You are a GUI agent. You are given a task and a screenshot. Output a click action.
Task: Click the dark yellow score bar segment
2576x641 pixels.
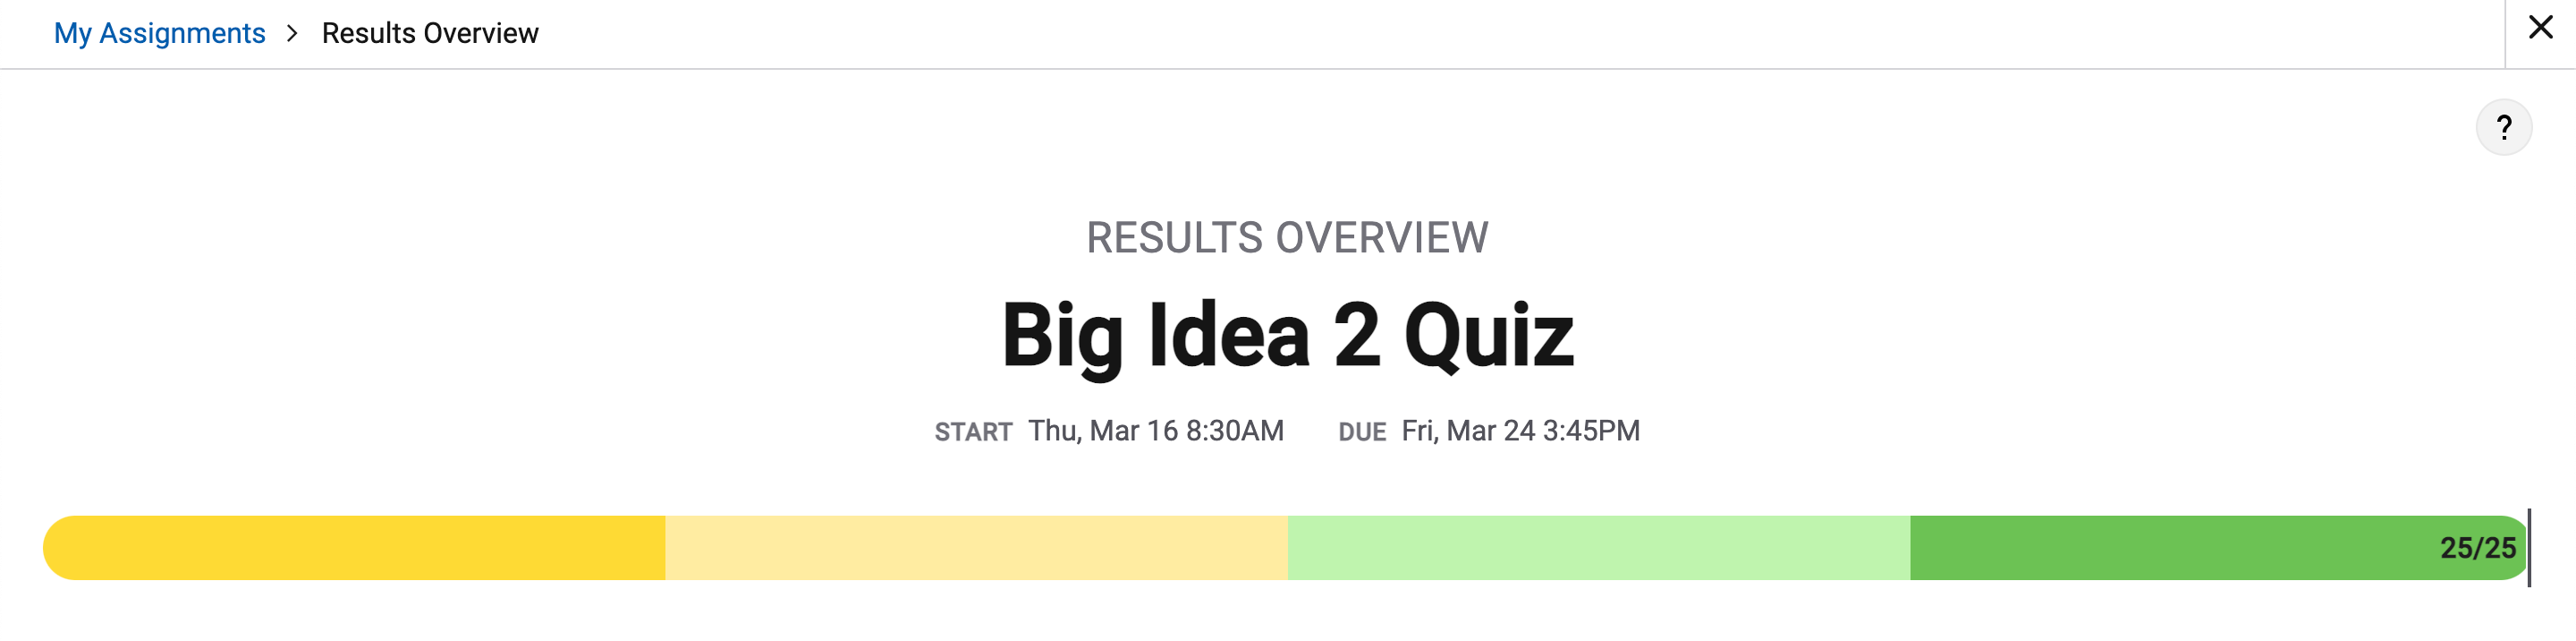point(354,548)
